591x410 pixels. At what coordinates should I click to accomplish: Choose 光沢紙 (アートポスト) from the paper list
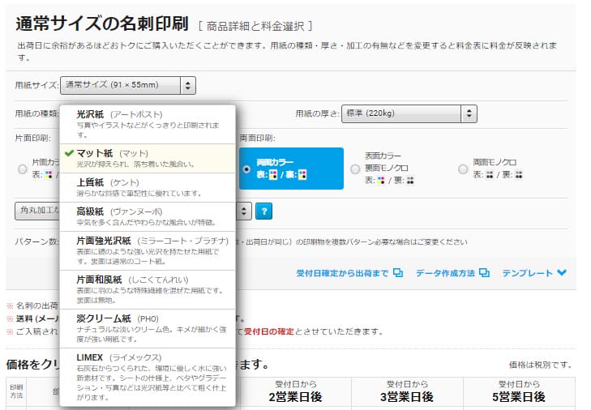[148, 119]
